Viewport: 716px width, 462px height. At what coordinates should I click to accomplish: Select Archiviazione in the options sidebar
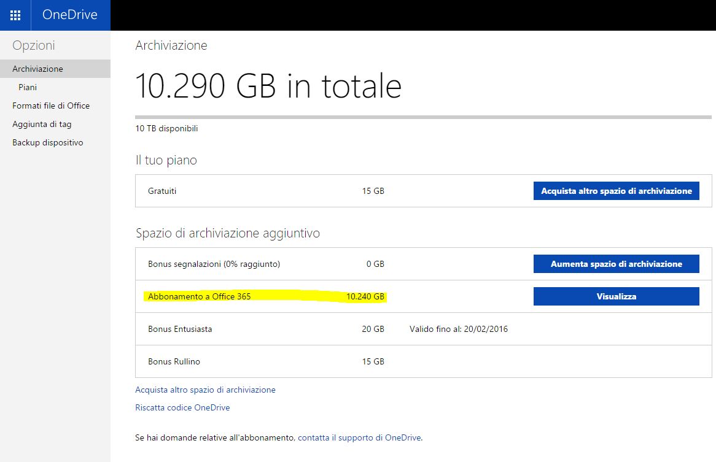(x=55, y=69)
